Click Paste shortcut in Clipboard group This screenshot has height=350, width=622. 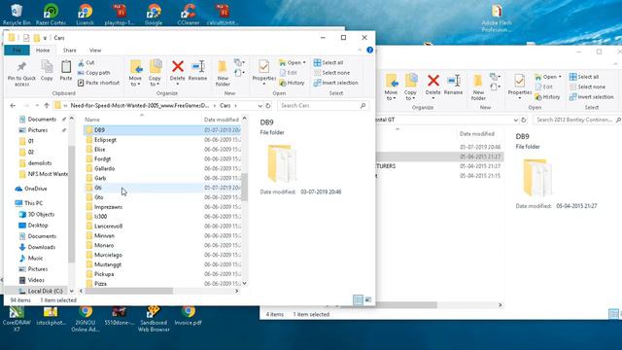[98, 83]
